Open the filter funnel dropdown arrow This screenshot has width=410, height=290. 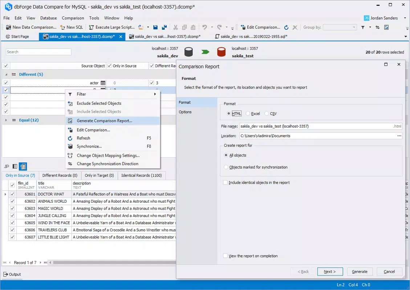tap(370, 27)
